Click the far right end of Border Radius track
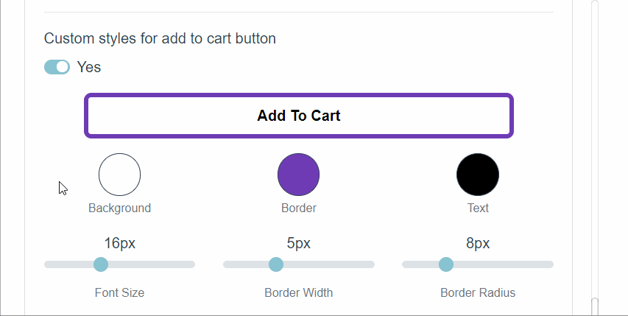 (549, 264)
